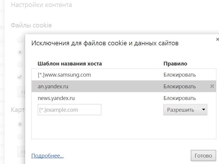Select the first radio button under Файлы cookie
Screen dimensions: 219x164
[x=20, y=40]
